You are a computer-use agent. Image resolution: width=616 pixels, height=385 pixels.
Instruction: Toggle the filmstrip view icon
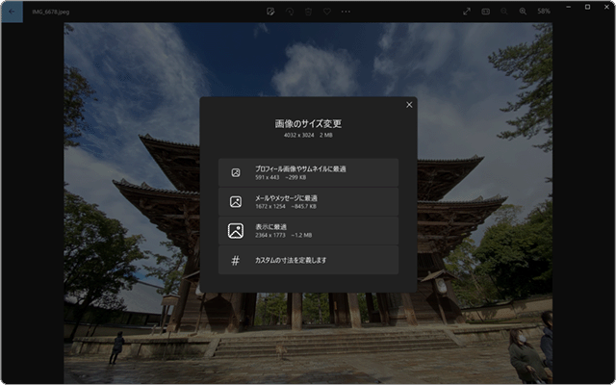point(485,12)
